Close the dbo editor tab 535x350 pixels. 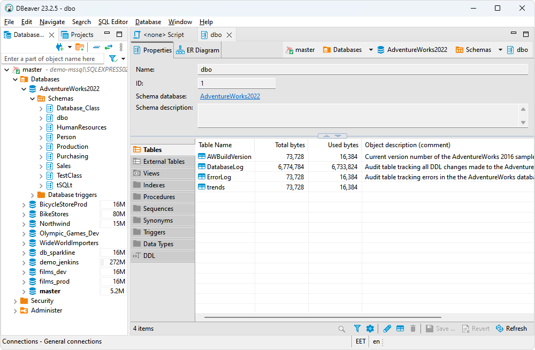click(230, 35)
